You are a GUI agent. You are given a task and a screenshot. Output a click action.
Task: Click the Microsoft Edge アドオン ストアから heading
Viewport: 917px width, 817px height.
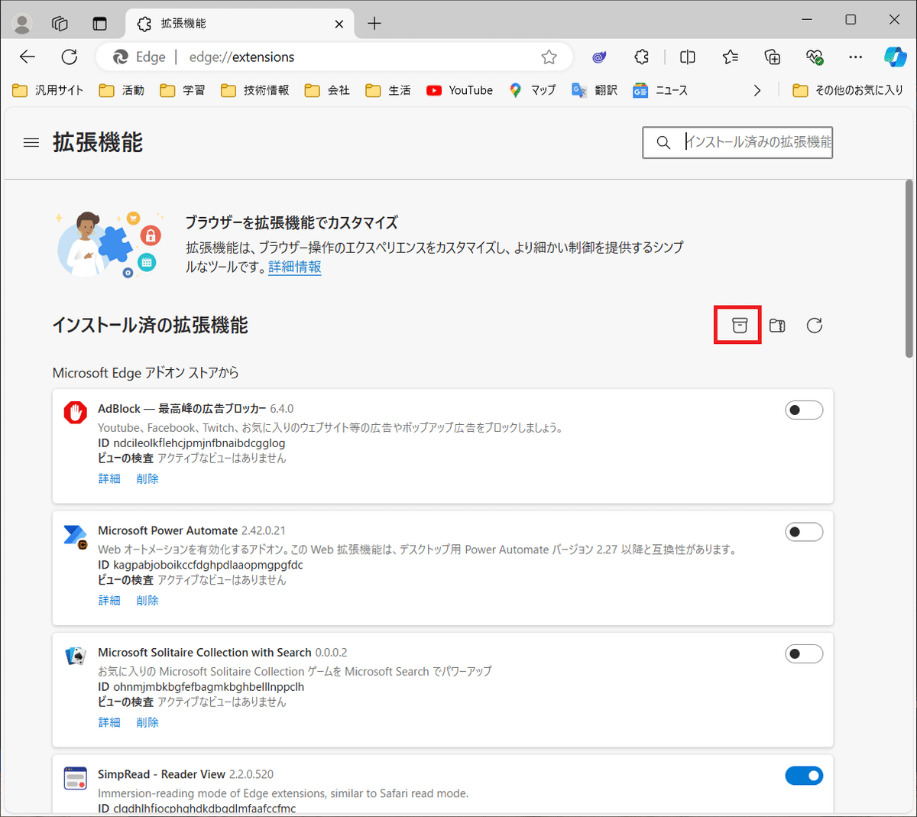145,373
